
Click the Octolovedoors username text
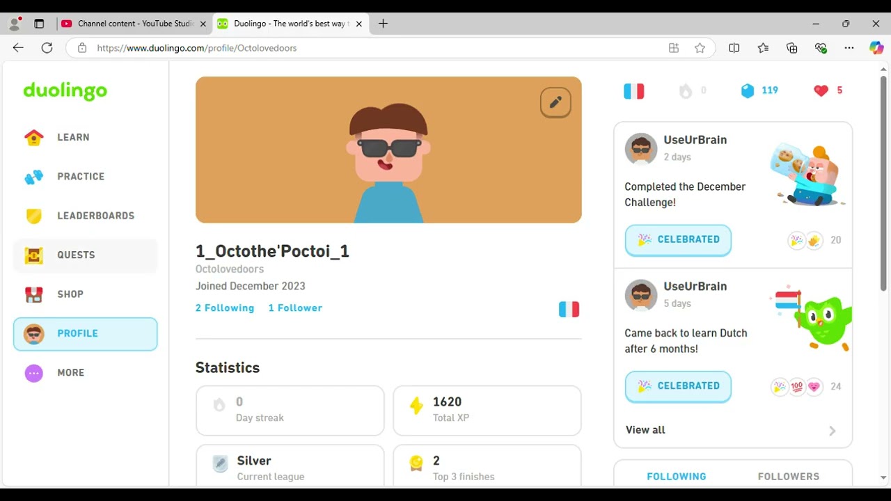(x=230, y=269)
